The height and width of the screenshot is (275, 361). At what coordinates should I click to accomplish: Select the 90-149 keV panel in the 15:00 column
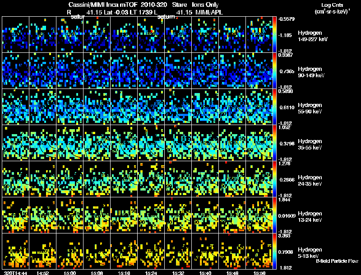point(70,71)
